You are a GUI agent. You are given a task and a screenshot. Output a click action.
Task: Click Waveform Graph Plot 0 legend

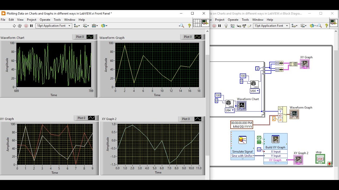point(193,37)
